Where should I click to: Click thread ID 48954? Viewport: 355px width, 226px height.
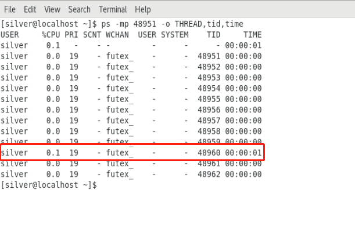[x=209, y=89]
